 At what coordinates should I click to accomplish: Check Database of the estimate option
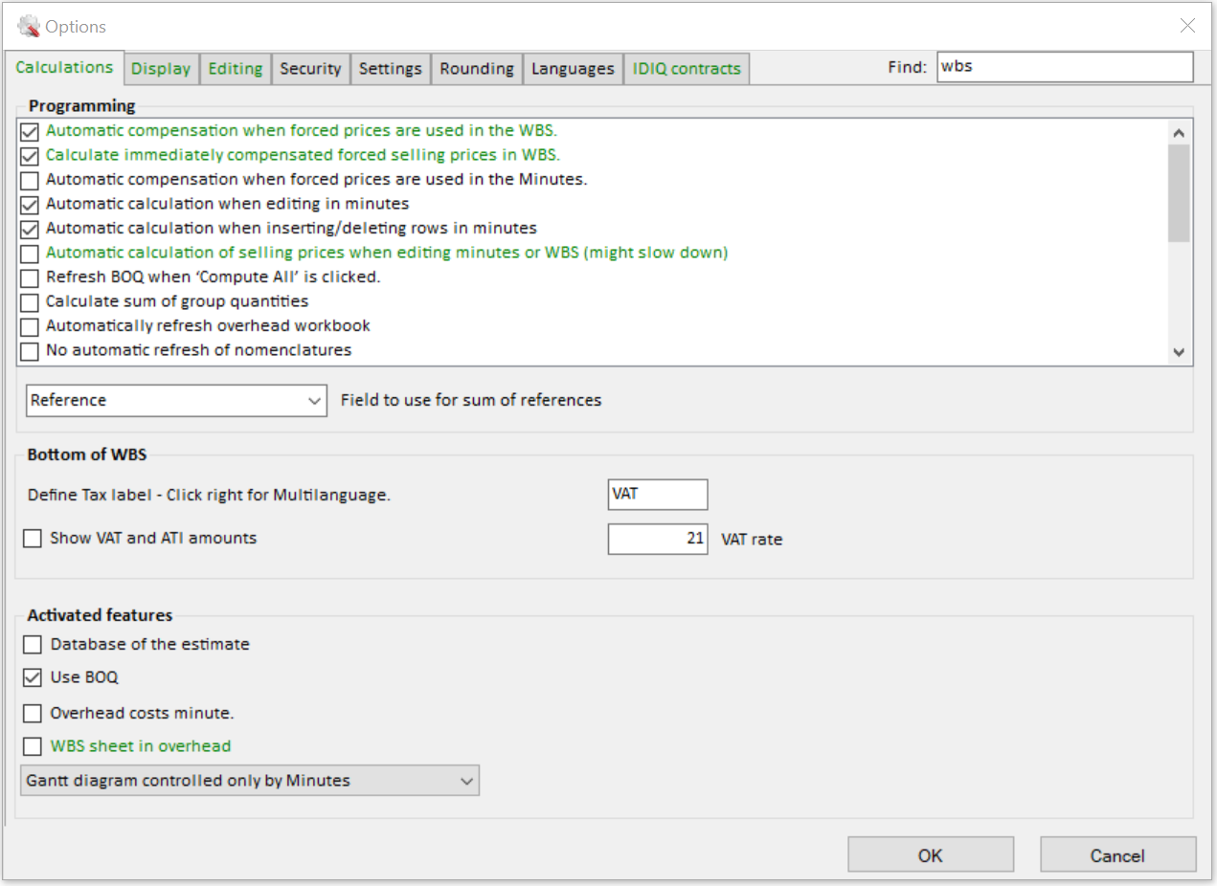coord(33,645)
